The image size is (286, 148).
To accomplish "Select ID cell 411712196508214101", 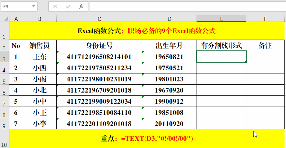I will pyautogui.click(x=99, y=57).
